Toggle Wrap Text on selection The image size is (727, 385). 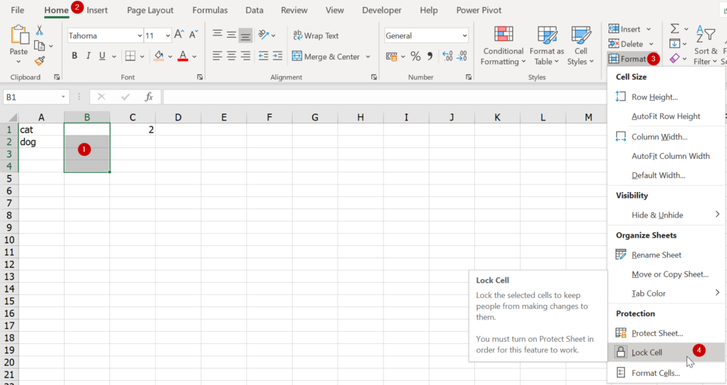coord(316,35)
